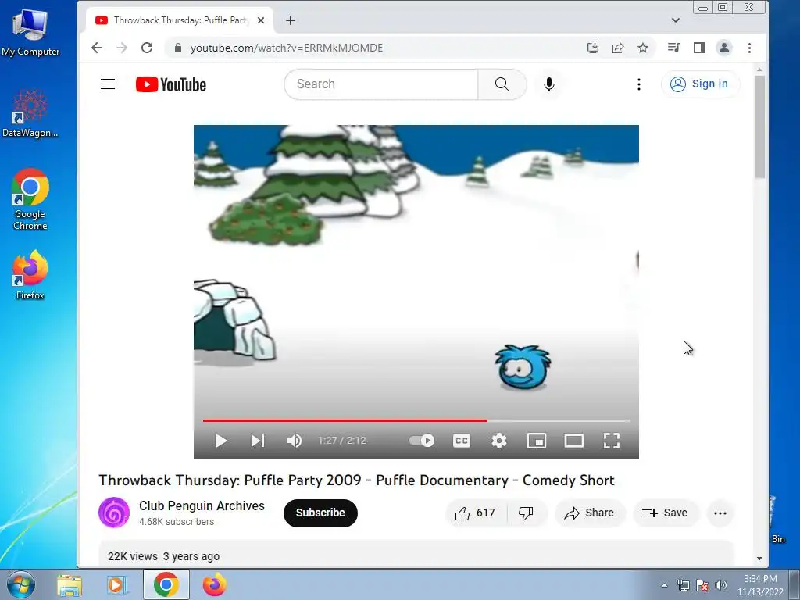Image resolution: width=800 pixels, height=600 pixels.
Task: Open system tray volume icon
Action: pos(721,585)
